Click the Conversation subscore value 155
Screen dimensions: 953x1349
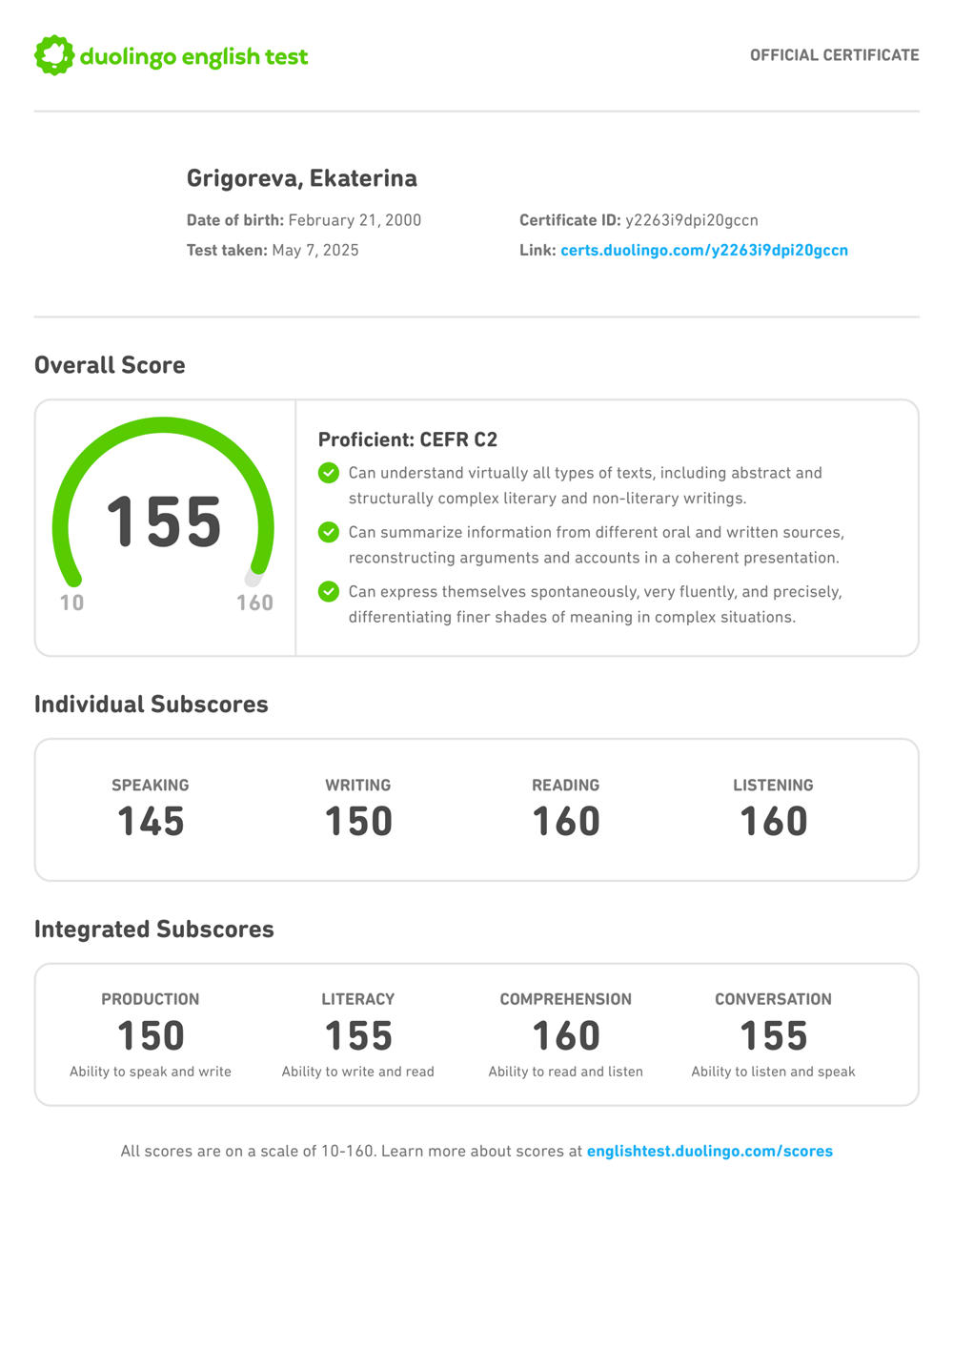click(774, 1036)
